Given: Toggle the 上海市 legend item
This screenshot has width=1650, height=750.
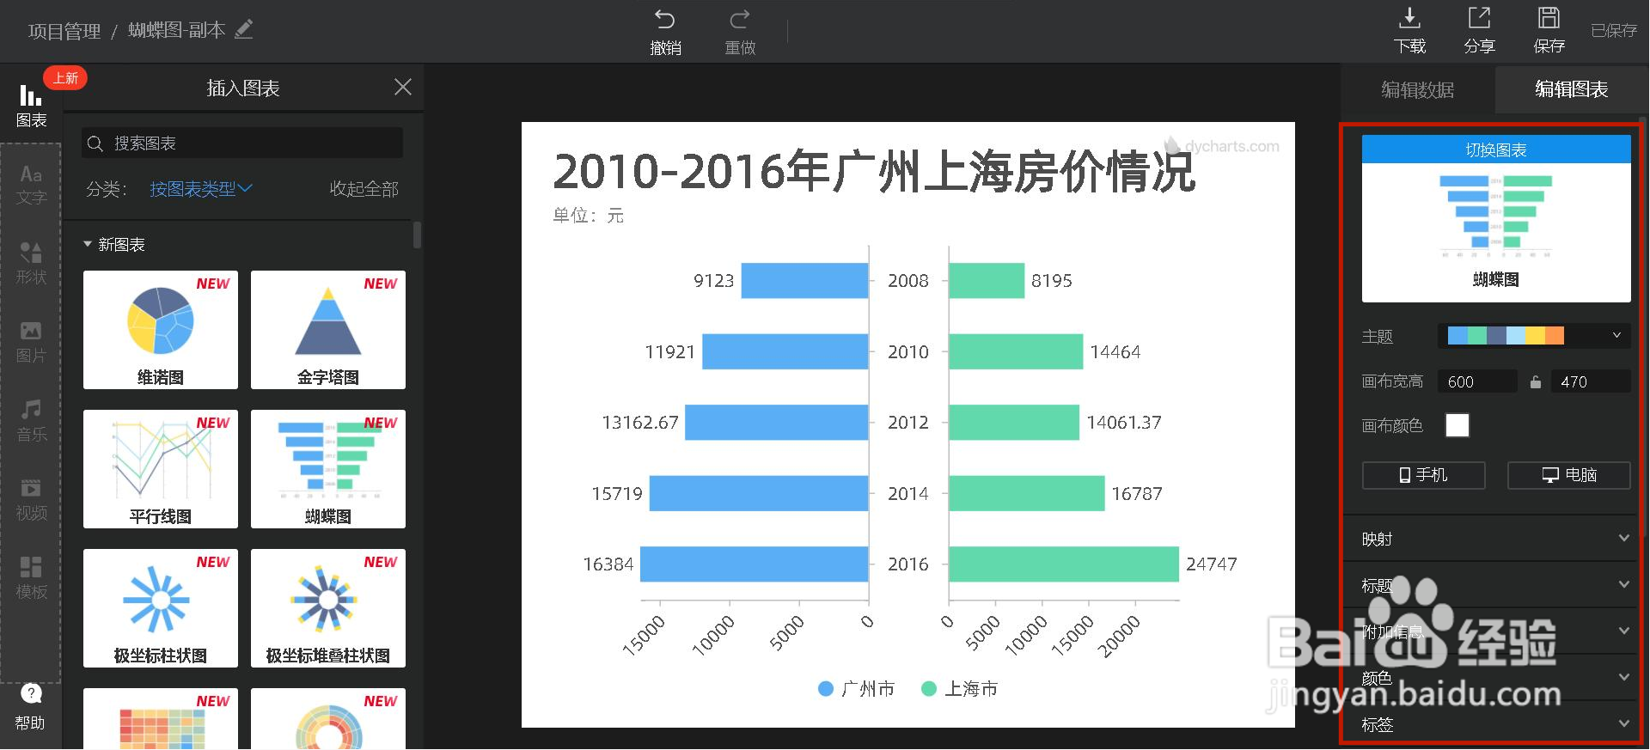Looking at the screenshot, I should click(960, 689).
